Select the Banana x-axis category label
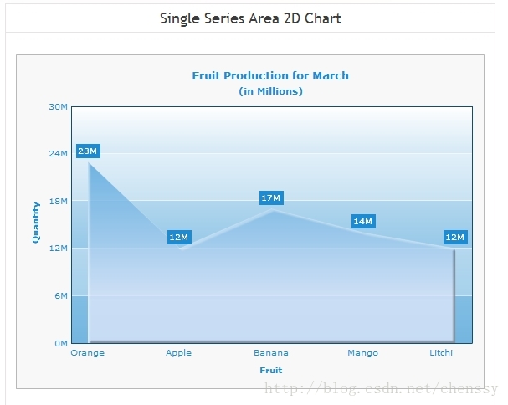Screen dimensions: 508x405 pos(271,353)
